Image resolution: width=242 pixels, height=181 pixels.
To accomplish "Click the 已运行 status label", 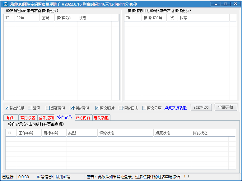I will click(8, 177).
